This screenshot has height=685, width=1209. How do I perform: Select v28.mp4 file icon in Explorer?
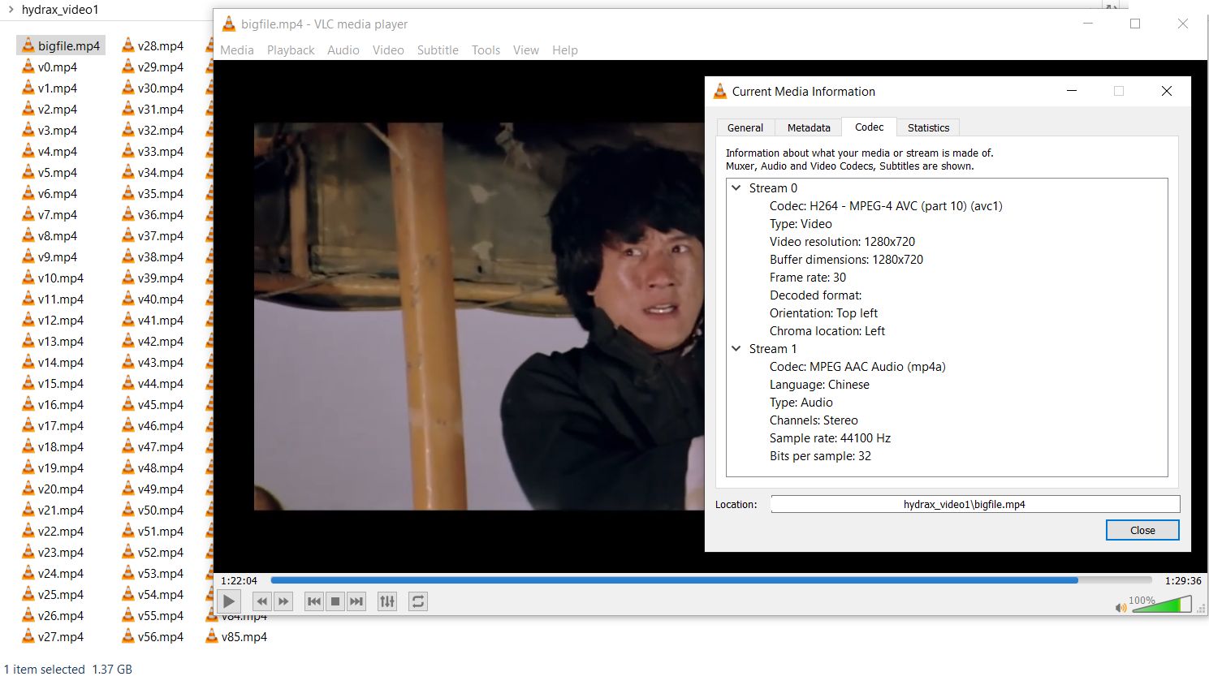tap(128, 45)
